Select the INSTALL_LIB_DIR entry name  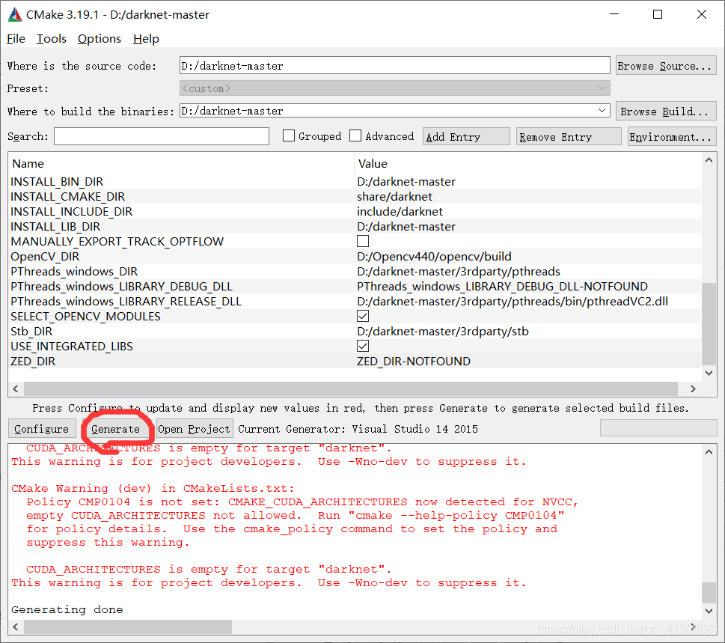(55, 227)
